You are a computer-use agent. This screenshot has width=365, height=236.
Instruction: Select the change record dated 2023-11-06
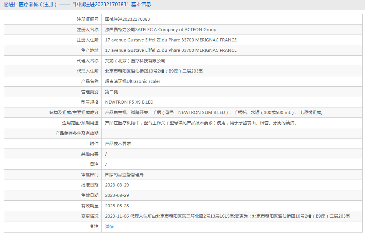click(227, 216)
